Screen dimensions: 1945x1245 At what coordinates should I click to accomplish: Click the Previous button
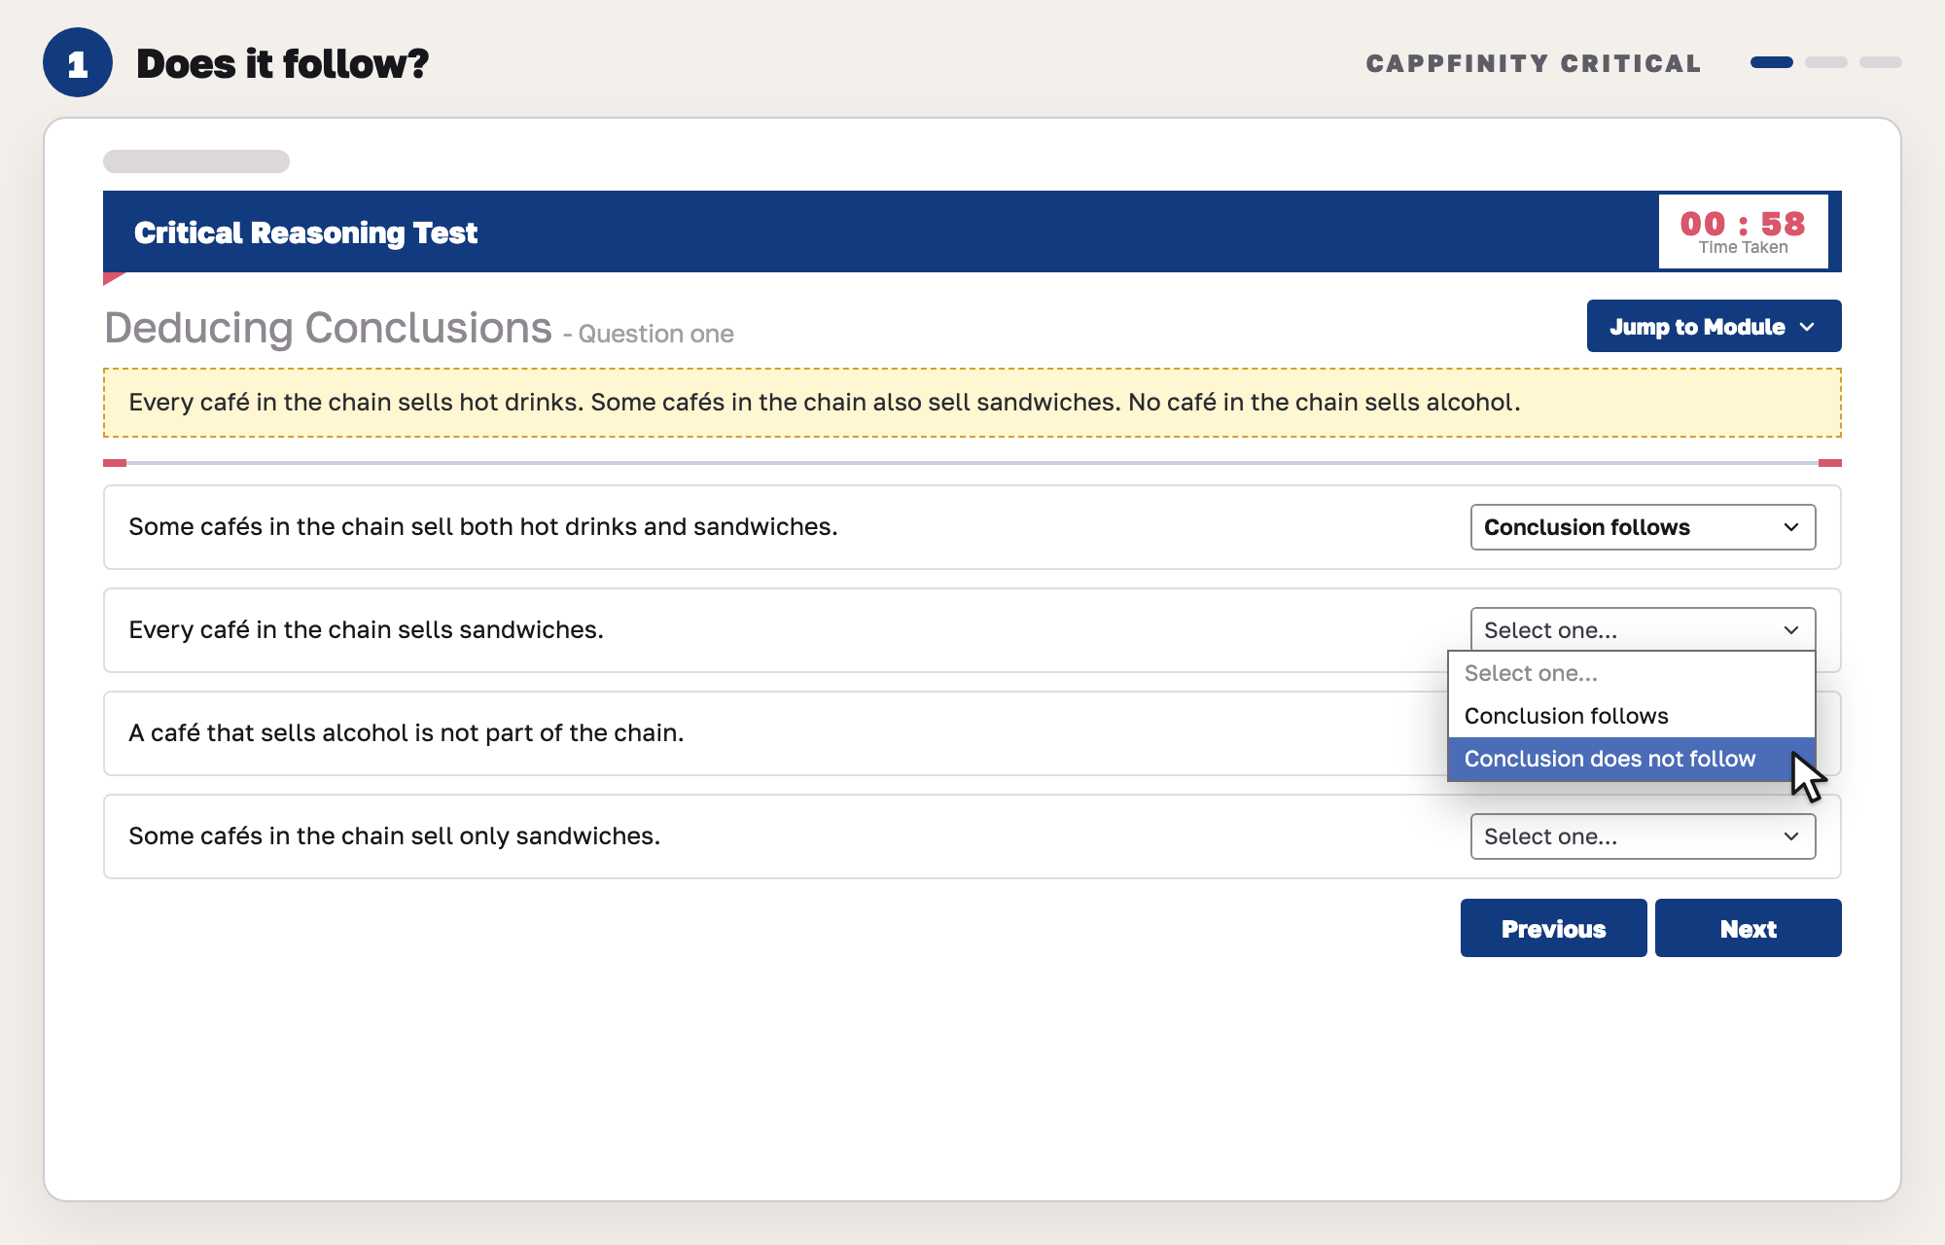[1553, 928]
